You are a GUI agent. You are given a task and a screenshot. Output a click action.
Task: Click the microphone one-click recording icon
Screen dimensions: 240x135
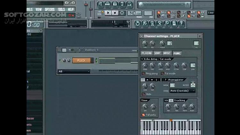coord(167,24)
